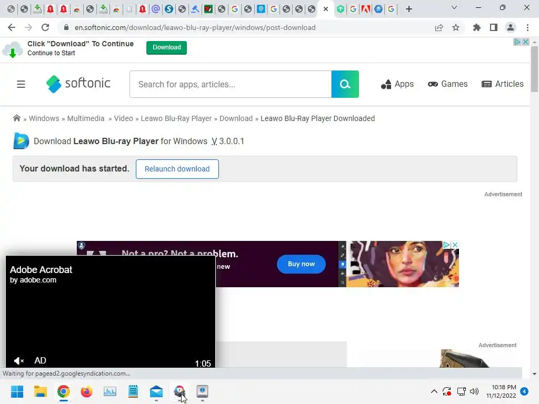Open the Chrome three-dot menu
The image size is (539, 404).
[527, 27]
